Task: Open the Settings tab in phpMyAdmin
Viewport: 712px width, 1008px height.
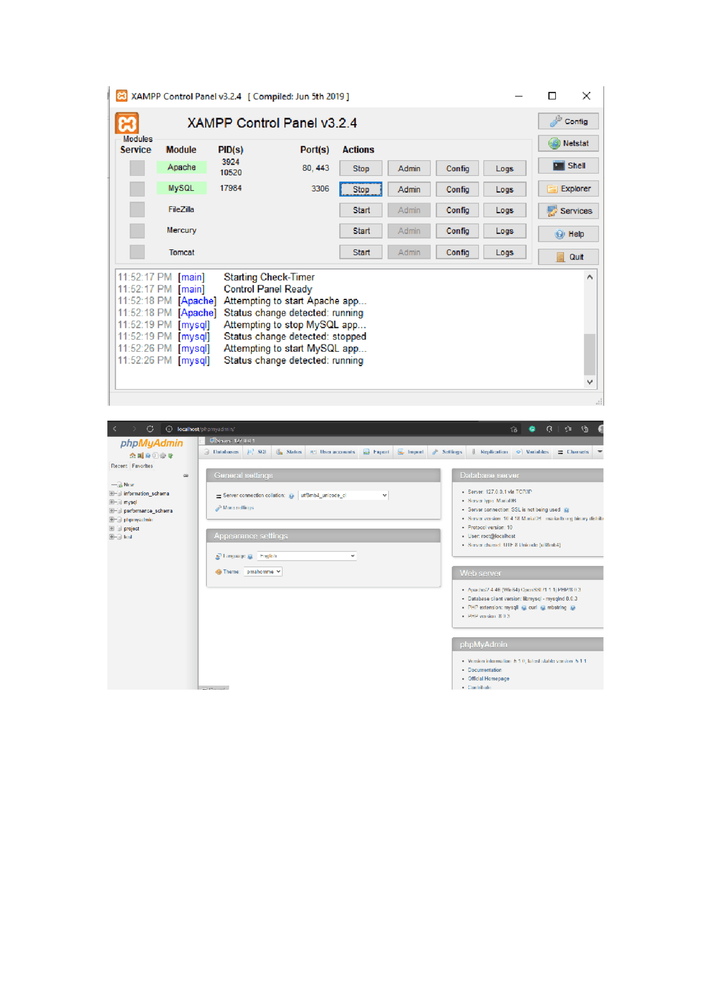Action: (x=447, y=452)
